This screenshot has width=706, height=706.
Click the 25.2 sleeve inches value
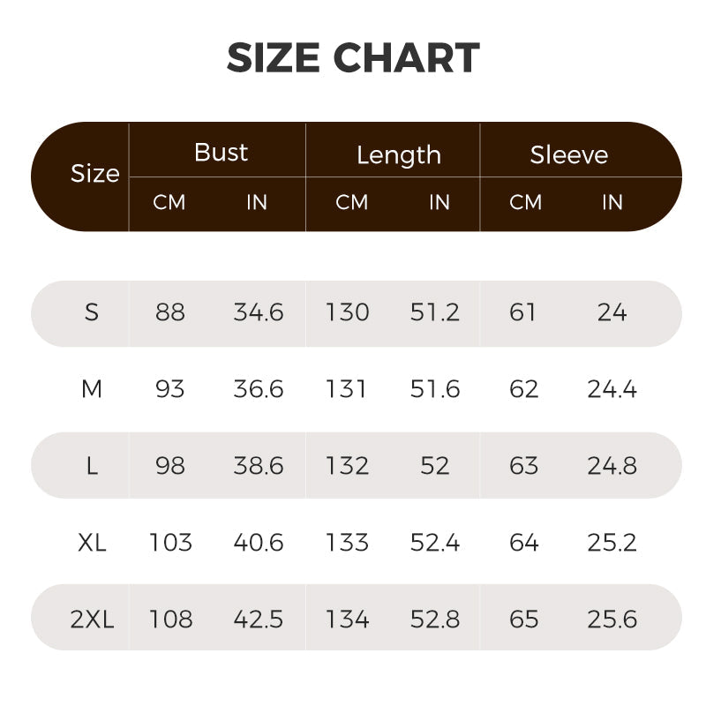pos(612,543)
